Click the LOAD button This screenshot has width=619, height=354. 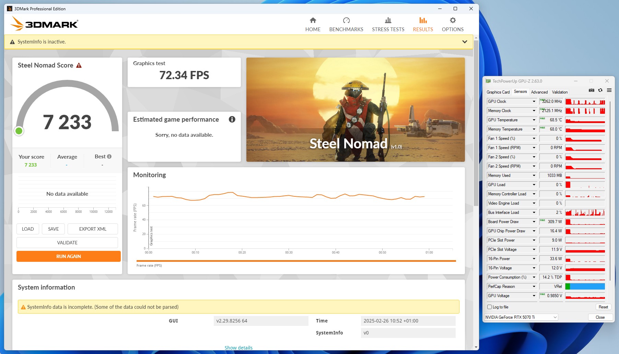pyautogui.click(x=28, y=229)
